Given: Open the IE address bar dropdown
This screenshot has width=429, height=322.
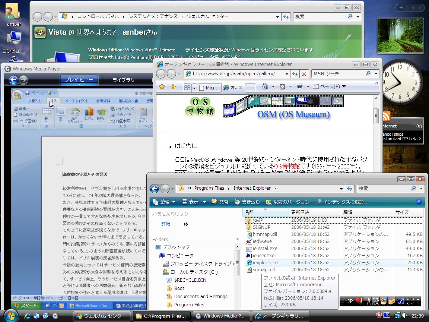Looking at the screenshot, I should point(287,74).
